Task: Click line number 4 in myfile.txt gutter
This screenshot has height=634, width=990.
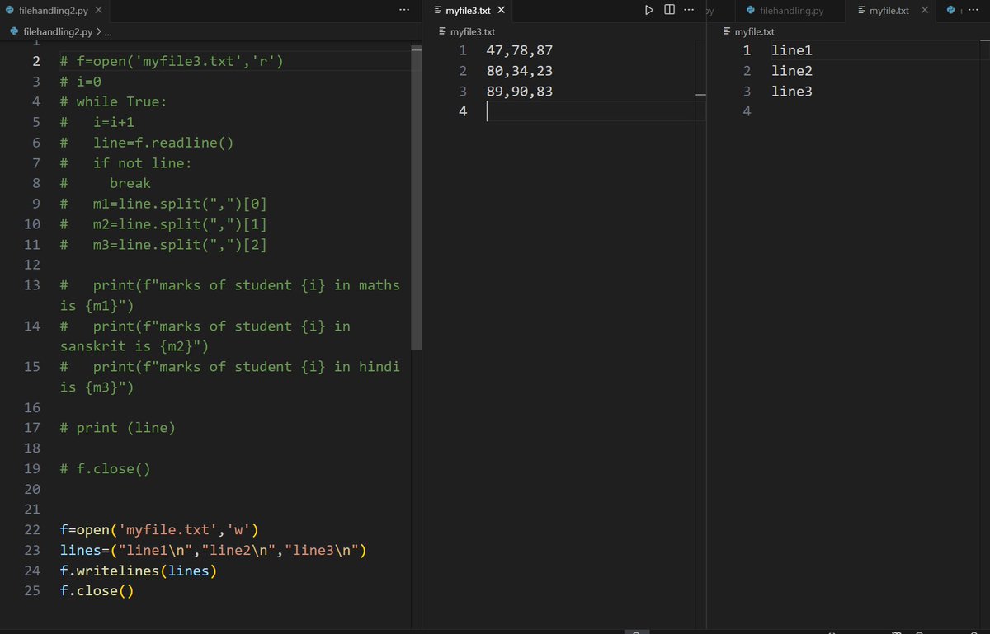Action: pos(747,111)
